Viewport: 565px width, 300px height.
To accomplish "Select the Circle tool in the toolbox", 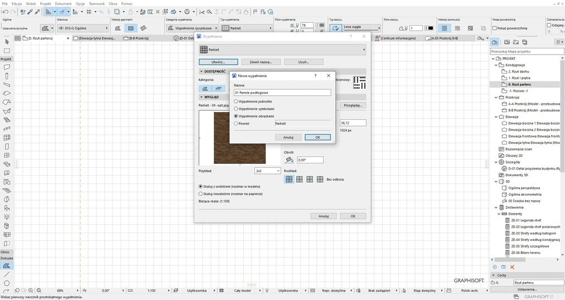I will click(7, 283).
